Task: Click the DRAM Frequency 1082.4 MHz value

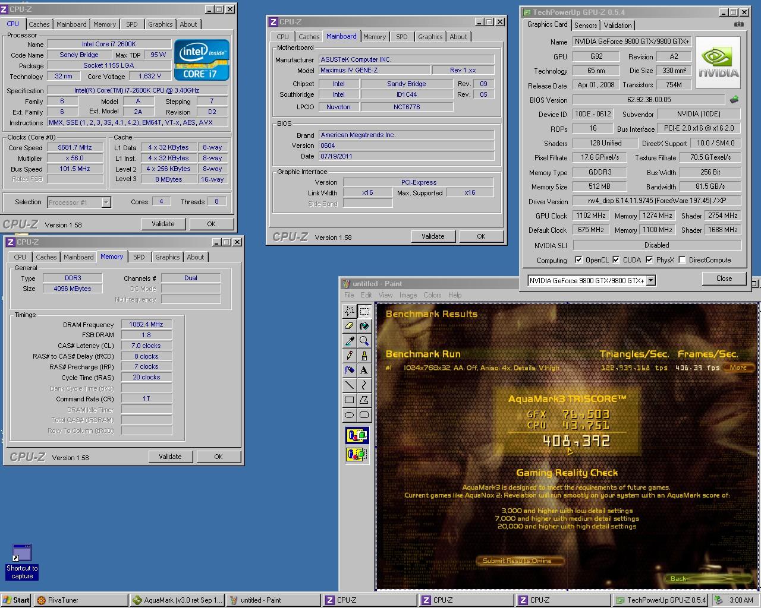Action: pyautogui.click(x=146, y=324)
